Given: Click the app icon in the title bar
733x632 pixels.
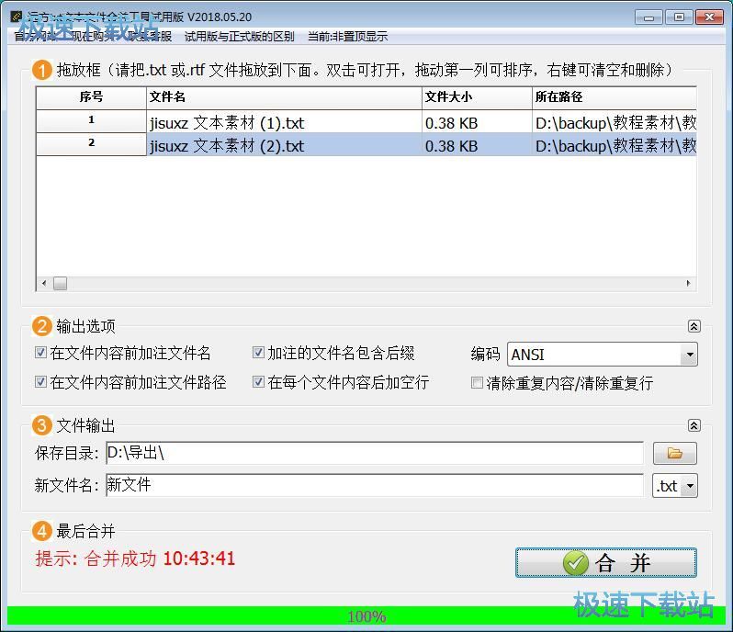Looking at the screenshot, I should (x=16, y=17).
